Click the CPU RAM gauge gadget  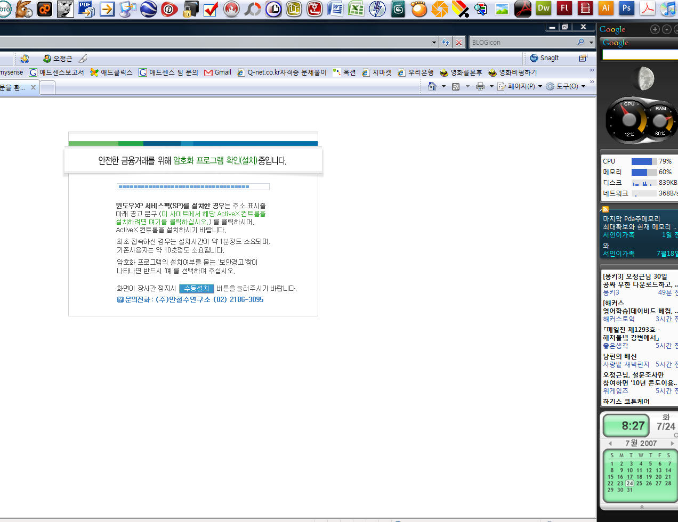click(x=642, y=121)
